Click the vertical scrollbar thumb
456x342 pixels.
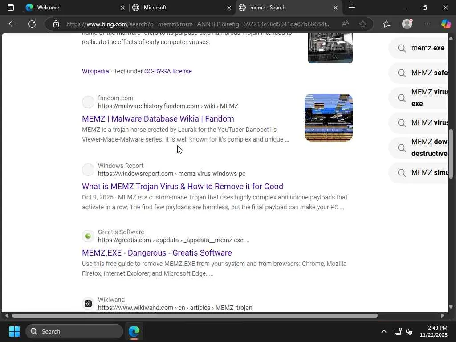click(451, 154)
